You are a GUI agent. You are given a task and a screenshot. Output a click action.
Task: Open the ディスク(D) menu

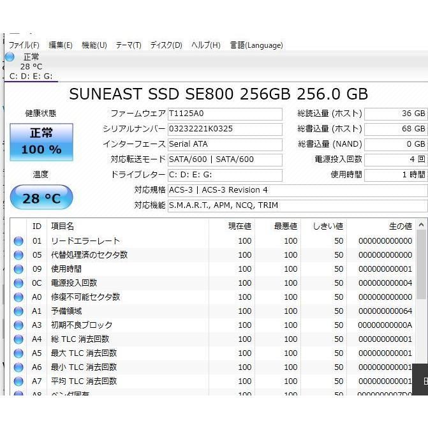click(166, 45)
